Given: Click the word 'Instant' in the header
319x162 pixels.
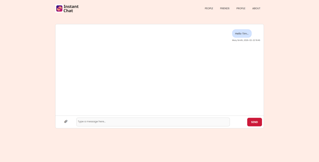Looking at the screenshot, I should click(x=71, y=7).
